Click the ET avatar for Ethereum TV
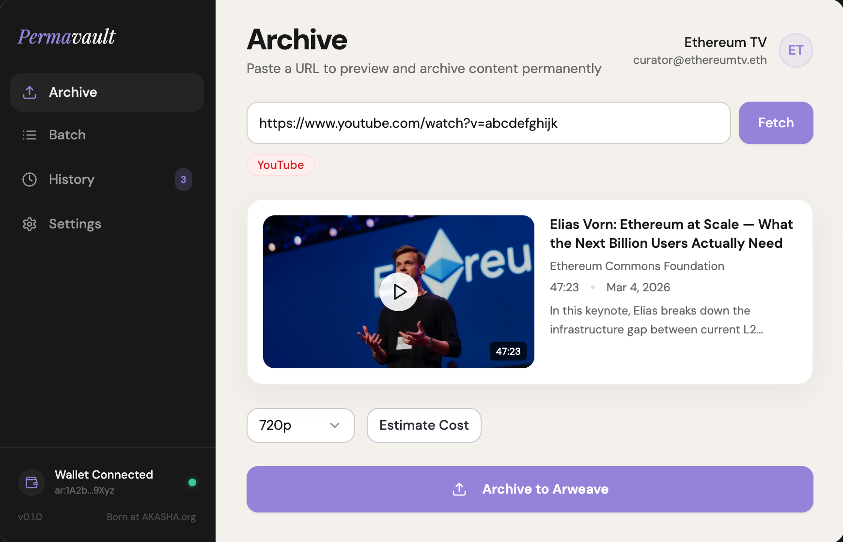843x542 pixels. tap(796, 50)
